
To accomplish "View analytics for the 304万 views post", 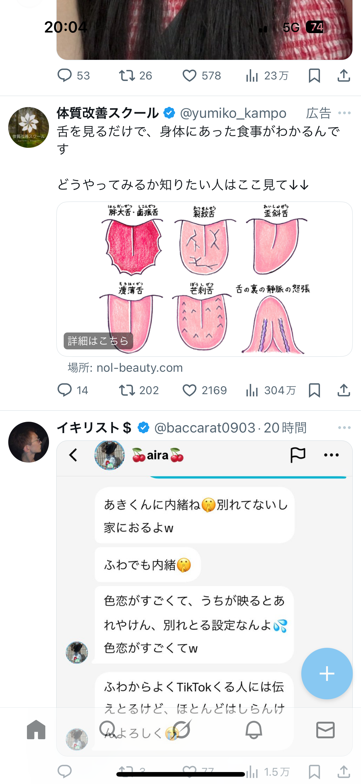I will click(x=252, y=390).
